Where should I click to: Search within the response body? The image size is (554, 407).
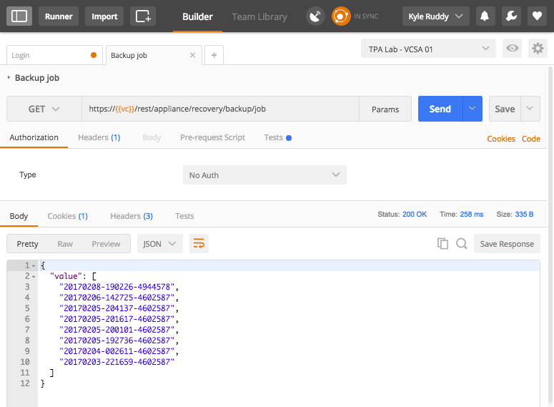(462, 244)
